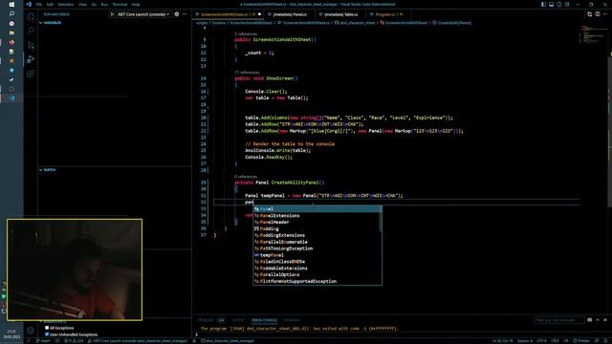This screenshot has width=612, height=344.
Task: Maximize the bottom panel with chevron
Action: pos(598,320)
